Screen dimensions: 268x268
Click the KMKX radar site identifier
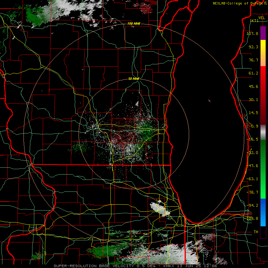pos(169,266)
